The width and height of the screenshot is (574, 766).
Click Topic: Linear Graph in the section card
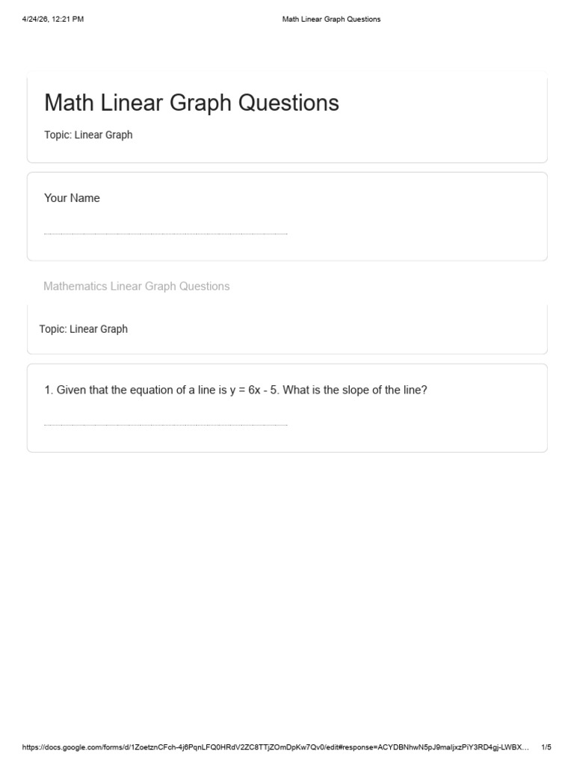click(84, 329)
